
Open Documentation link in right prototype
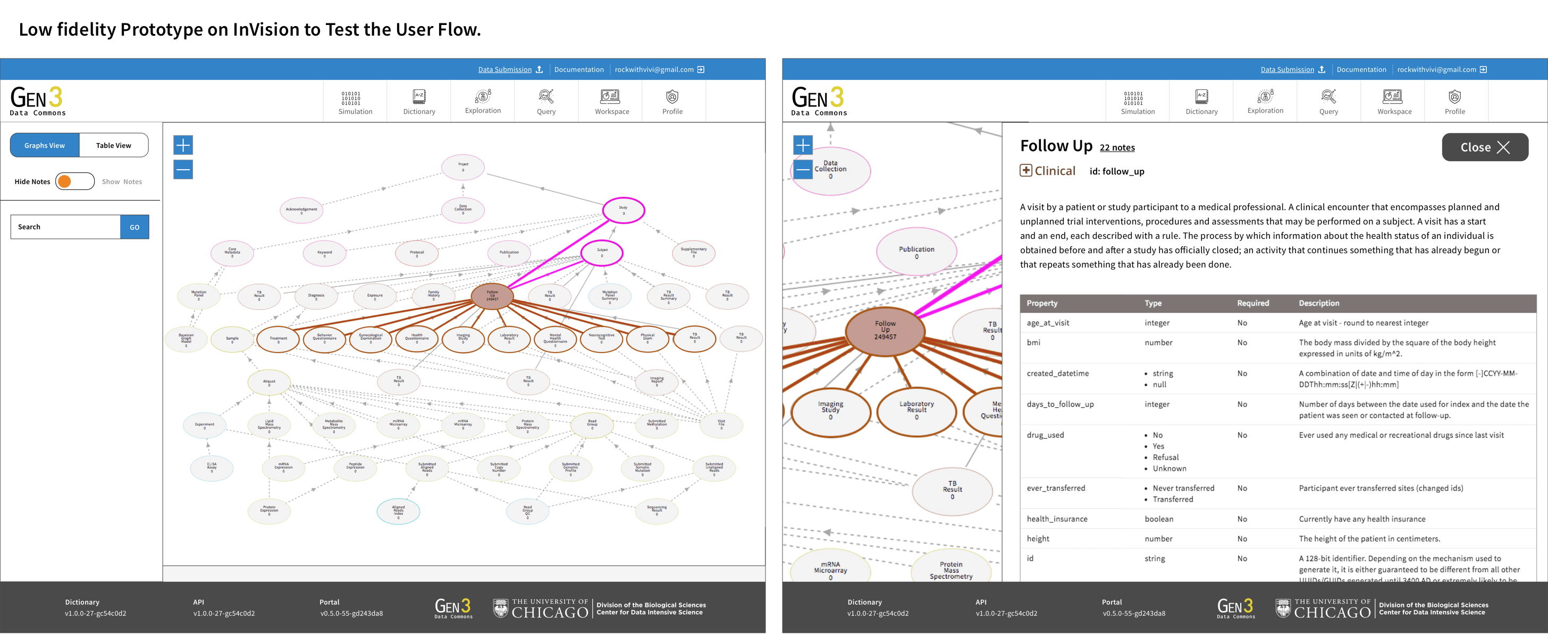point(1361,70)
